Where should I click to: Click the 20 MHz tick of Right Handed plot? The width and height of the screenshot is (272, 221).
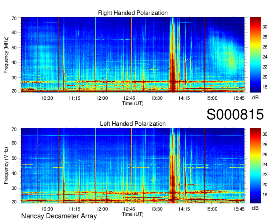tap(14, 91)
